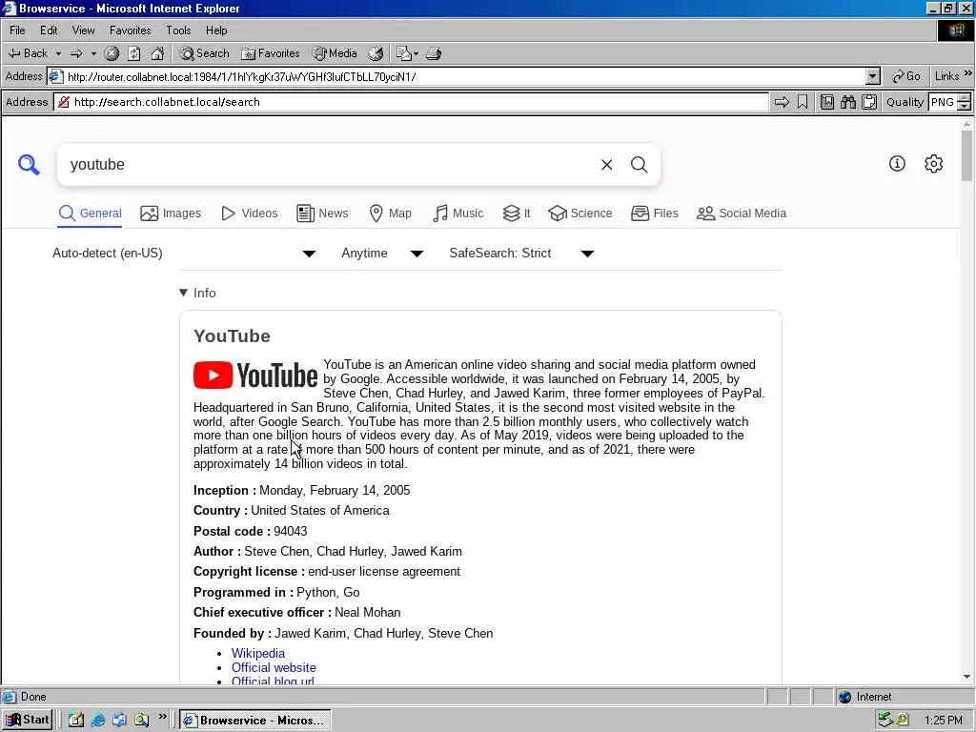The image size is (976, 732).
Task: Click the History icon in toolbar
Action: (x=376, y=53)
